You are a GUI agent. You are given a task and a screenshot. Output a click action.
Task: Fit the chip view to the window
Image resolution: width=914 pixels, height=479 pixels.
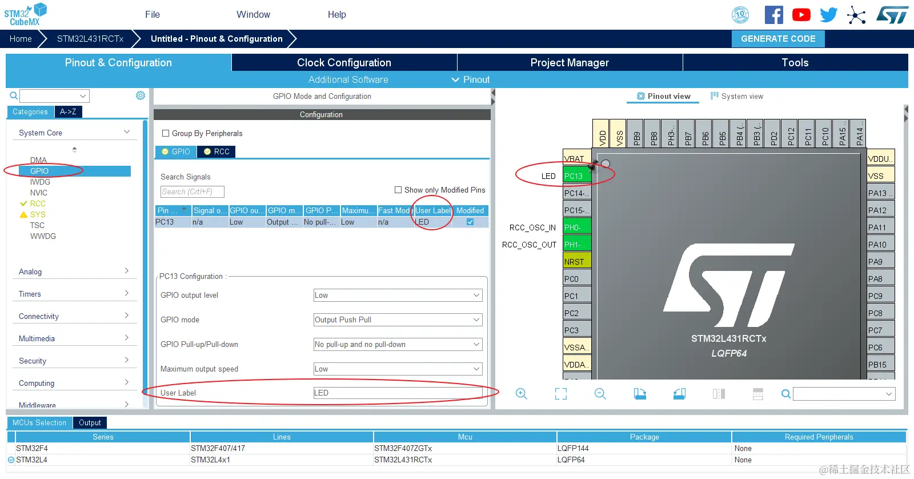point(561,394)
